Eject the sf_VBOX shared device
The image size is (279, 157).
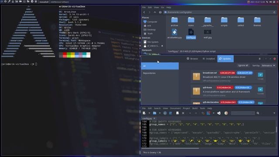coord(162,46)
